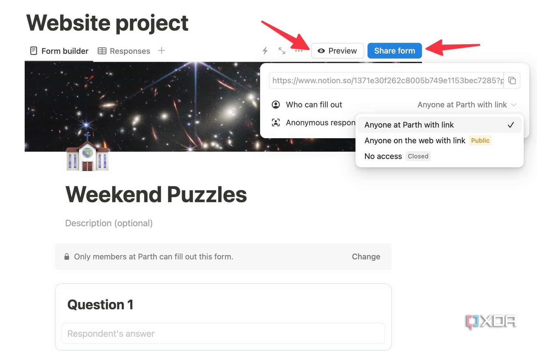The width and height of the screenshot is (537, 351).
Task: Click the Who can fill out person icon
Action: tap(276, 105)
